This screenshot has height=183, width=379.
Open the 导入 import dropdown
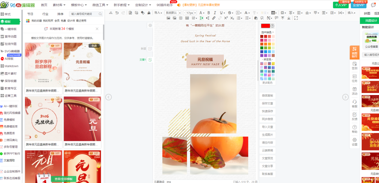[158, 13]
